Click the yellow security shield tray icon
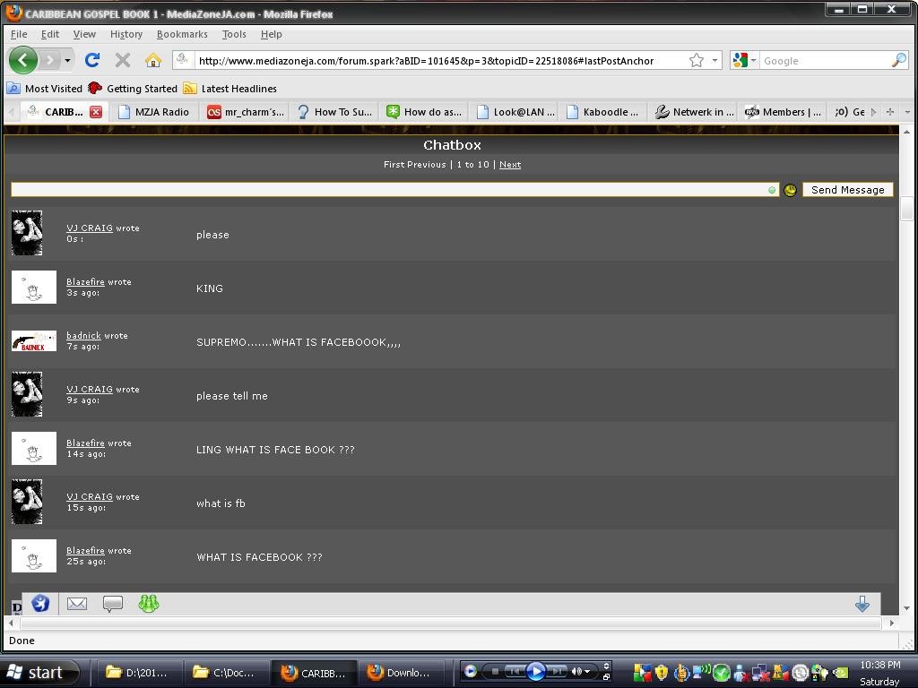The image size is (918, 688). pyautogui.click(x=662, y=673)
